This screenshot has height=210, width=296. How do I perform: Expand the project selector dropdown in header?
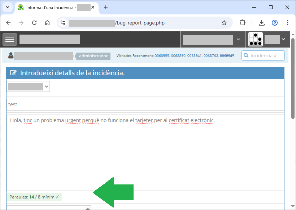pos(212,40)
